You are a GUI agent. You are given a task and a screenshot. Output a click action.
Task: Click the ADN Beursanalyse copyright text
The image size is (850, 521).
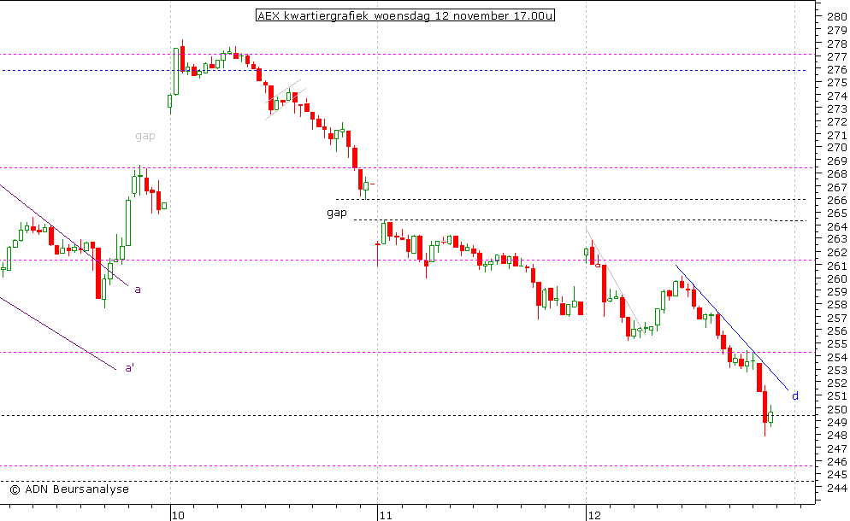coord(69,489)
